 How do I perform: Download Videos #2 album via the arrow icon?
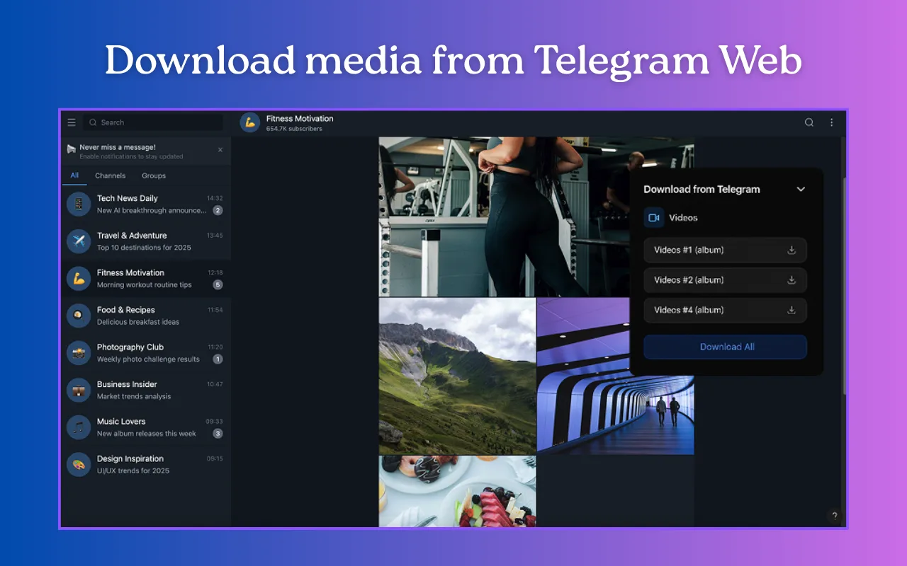(x=791, y=280)
